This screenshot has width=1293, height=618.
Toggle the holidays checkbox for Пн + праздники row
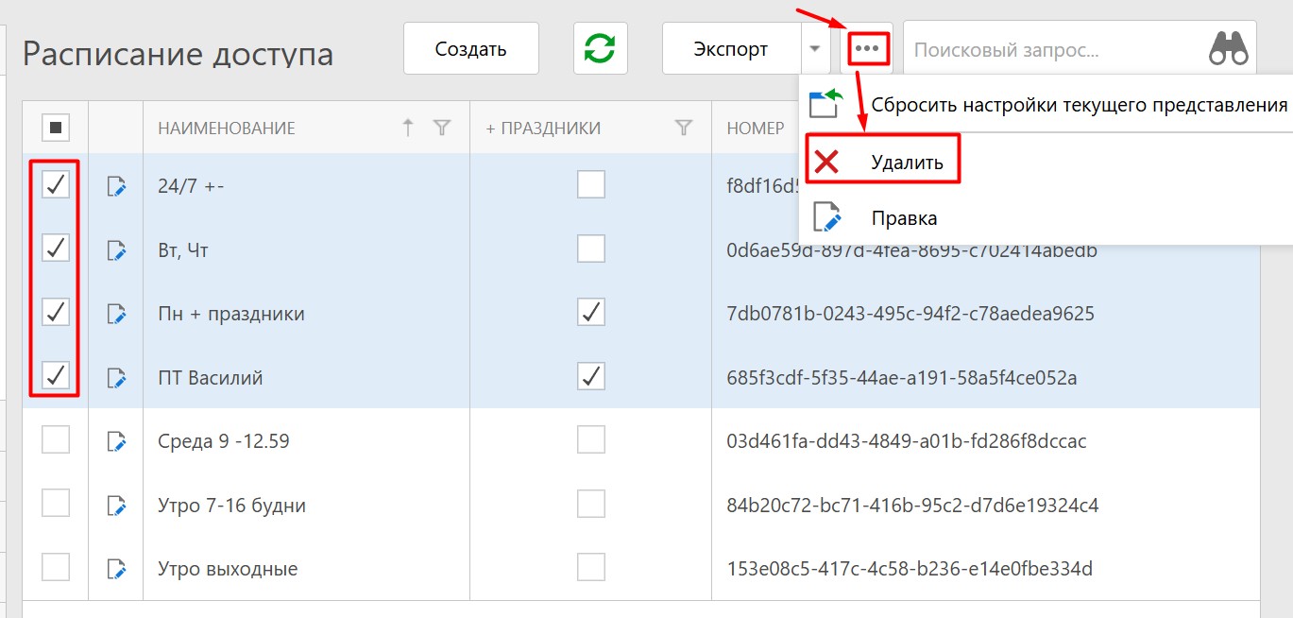coord(591,312)
